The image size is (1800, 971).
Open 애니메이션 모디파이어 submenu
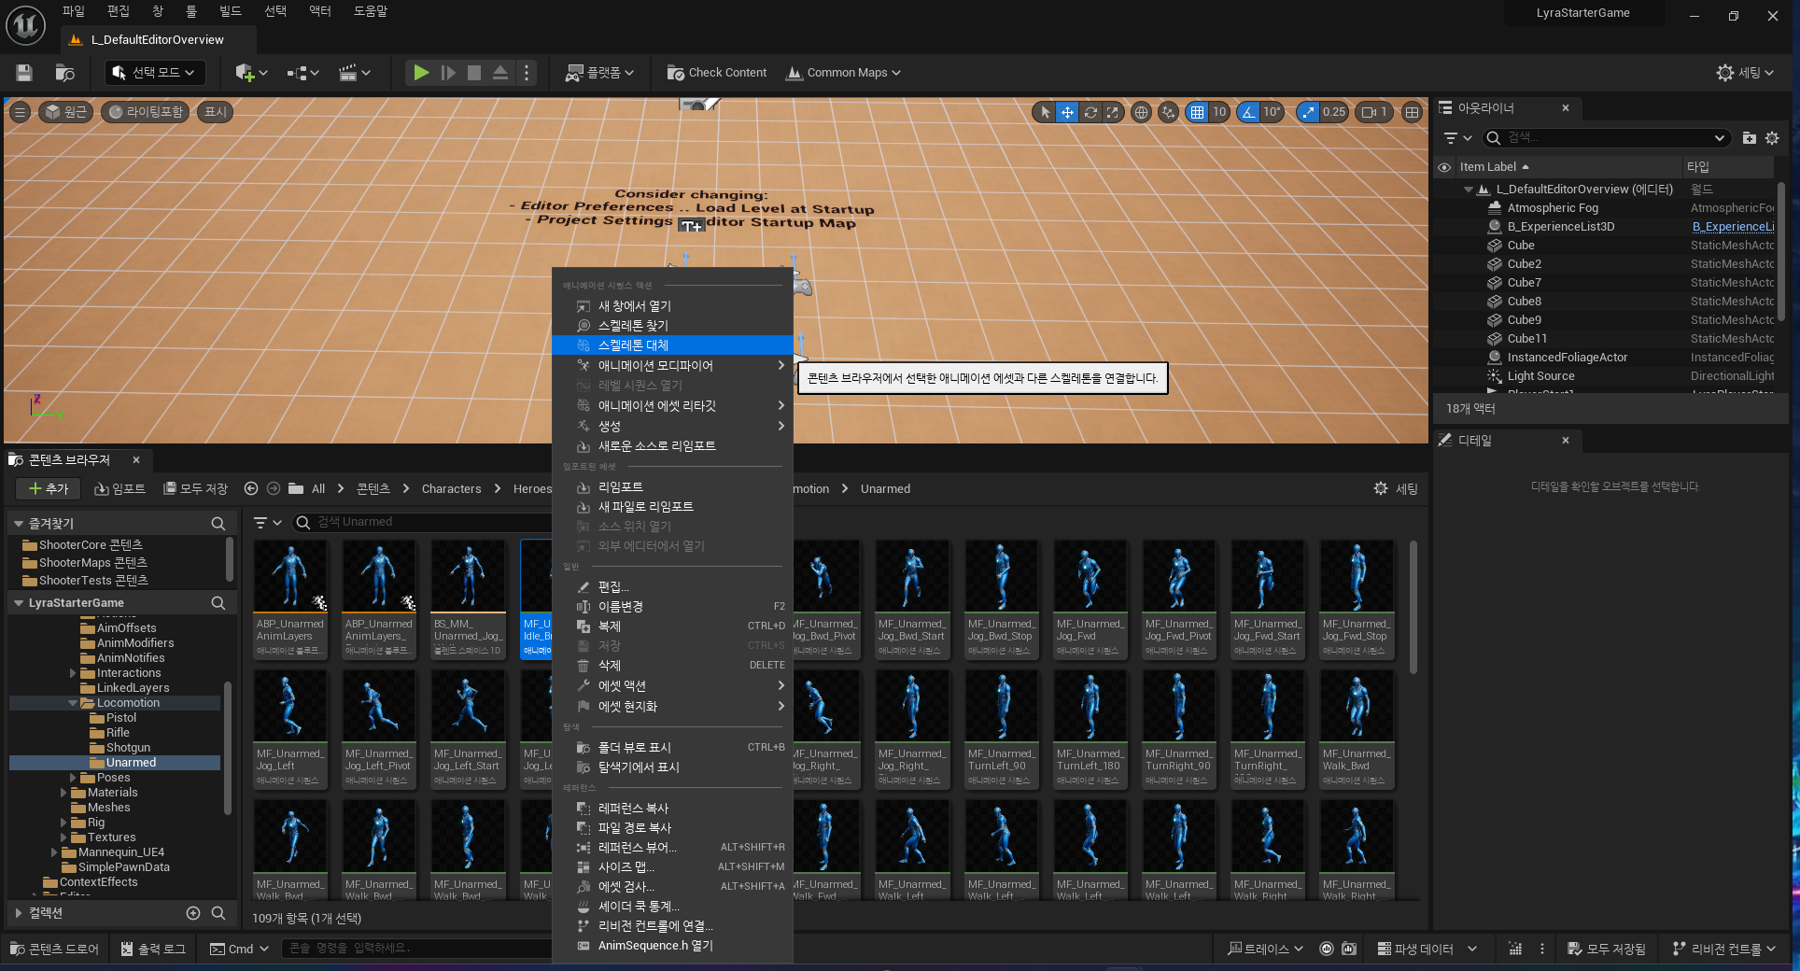point(672,366)
